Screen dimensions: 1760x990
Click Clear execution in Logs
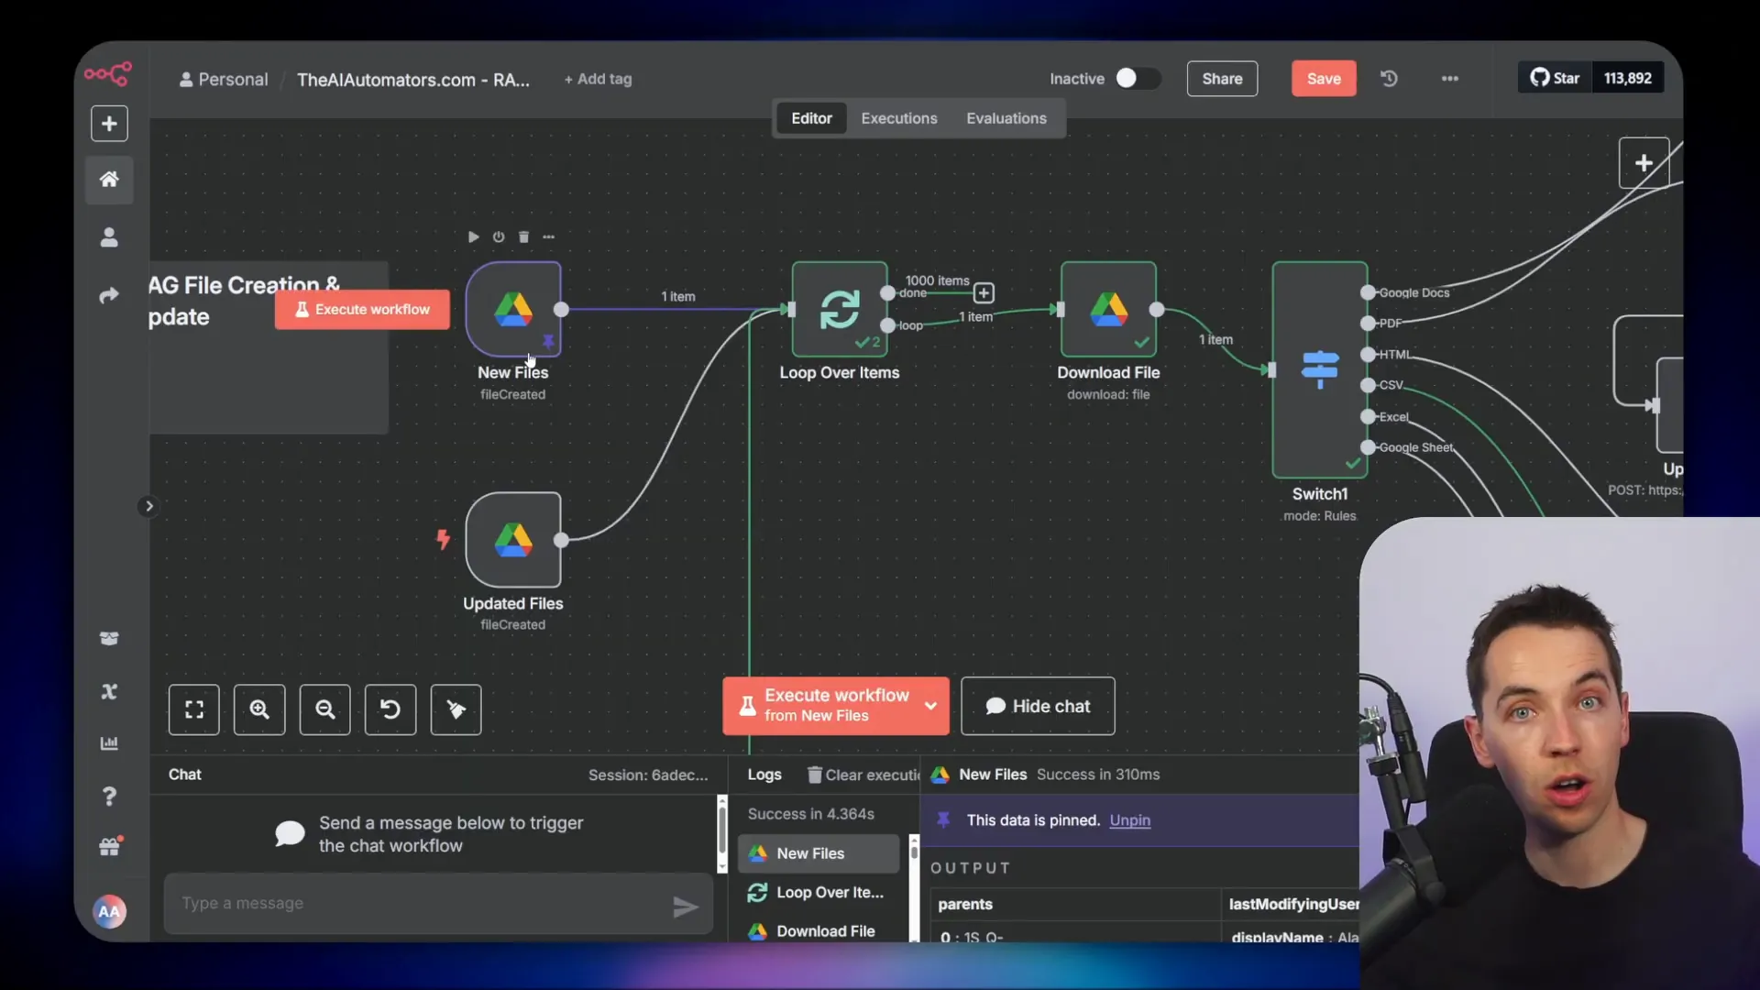pos(863,775)
